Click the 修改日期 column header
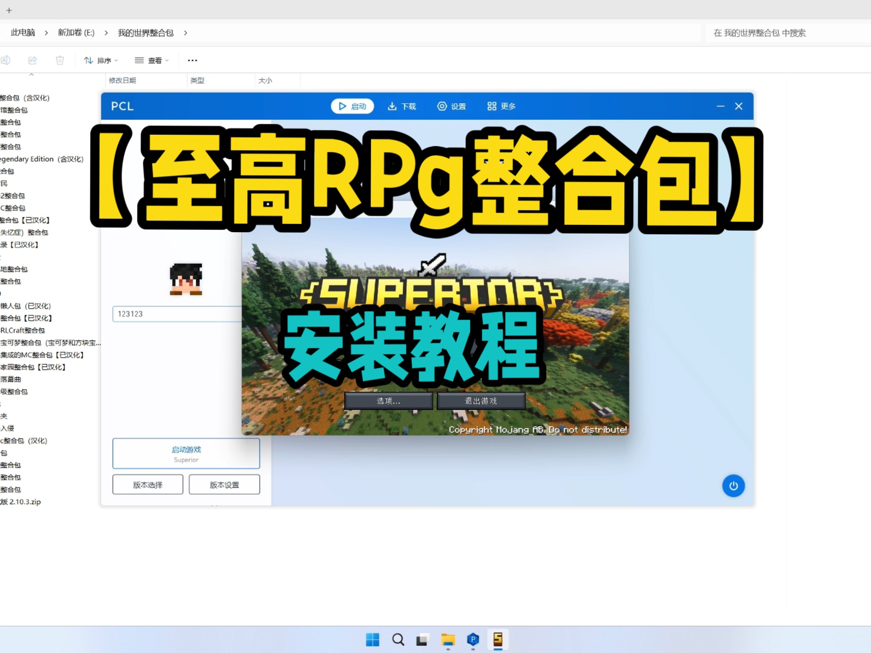Image resolution: width=871 pixels, height=653 pixels. coord(122,80)
